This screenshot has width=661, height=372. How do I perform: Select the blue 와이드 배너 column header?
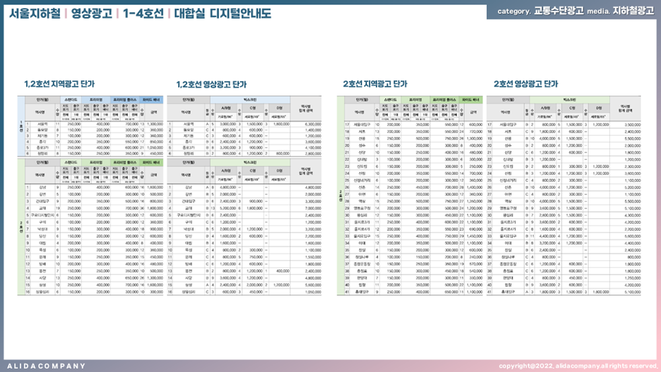point(151,100)
